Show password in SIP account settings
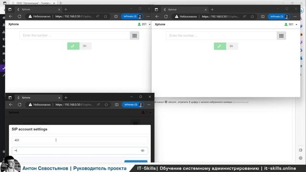Viewport: 306px width, 172px height. 142,151
